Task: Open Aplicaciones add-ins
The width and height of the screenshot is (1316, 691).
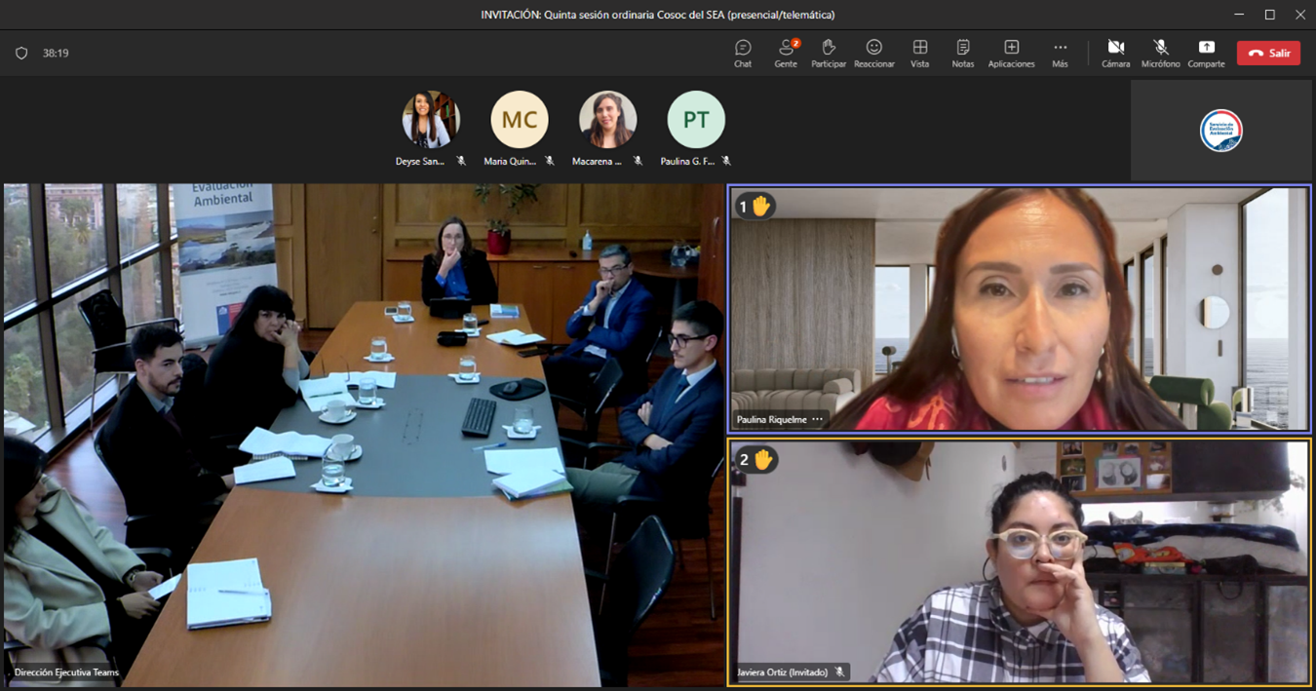Action: (x=1011, y=53)
